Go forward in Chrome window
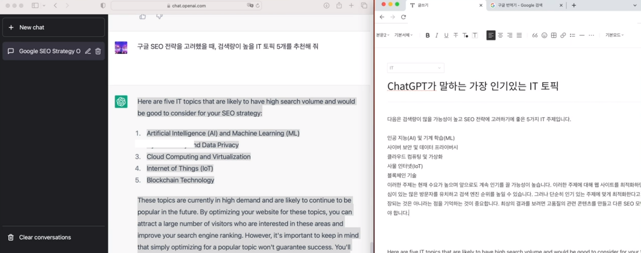The image size is (641, 253). pyautogui.click(x=393, y=17)
